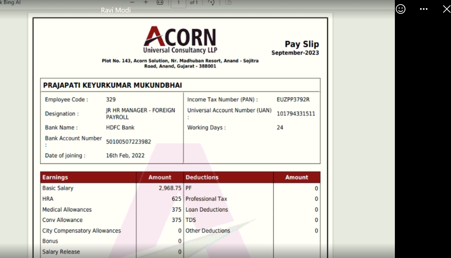
Task: Click the working days value 24
Action: click(280, 128)
